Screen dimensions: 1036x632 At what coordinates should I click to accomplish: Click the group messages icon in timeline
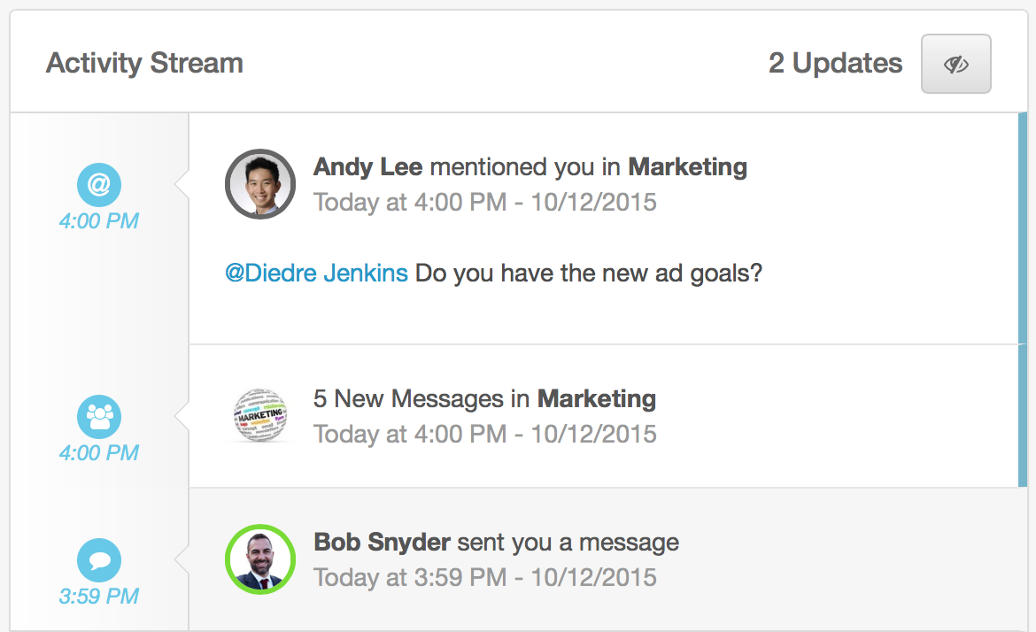99,417
